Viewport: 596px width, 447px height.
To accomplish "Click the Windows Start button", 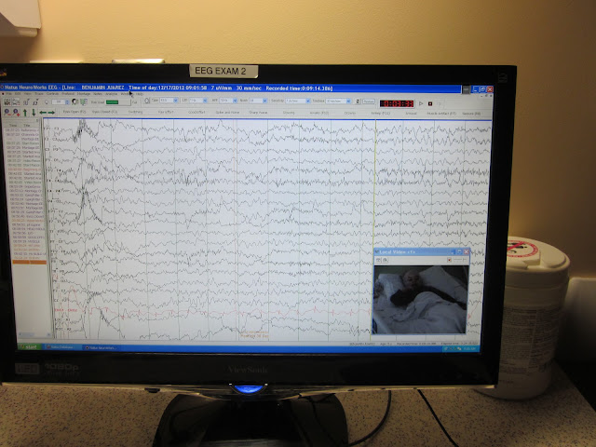I will (30, 347).
